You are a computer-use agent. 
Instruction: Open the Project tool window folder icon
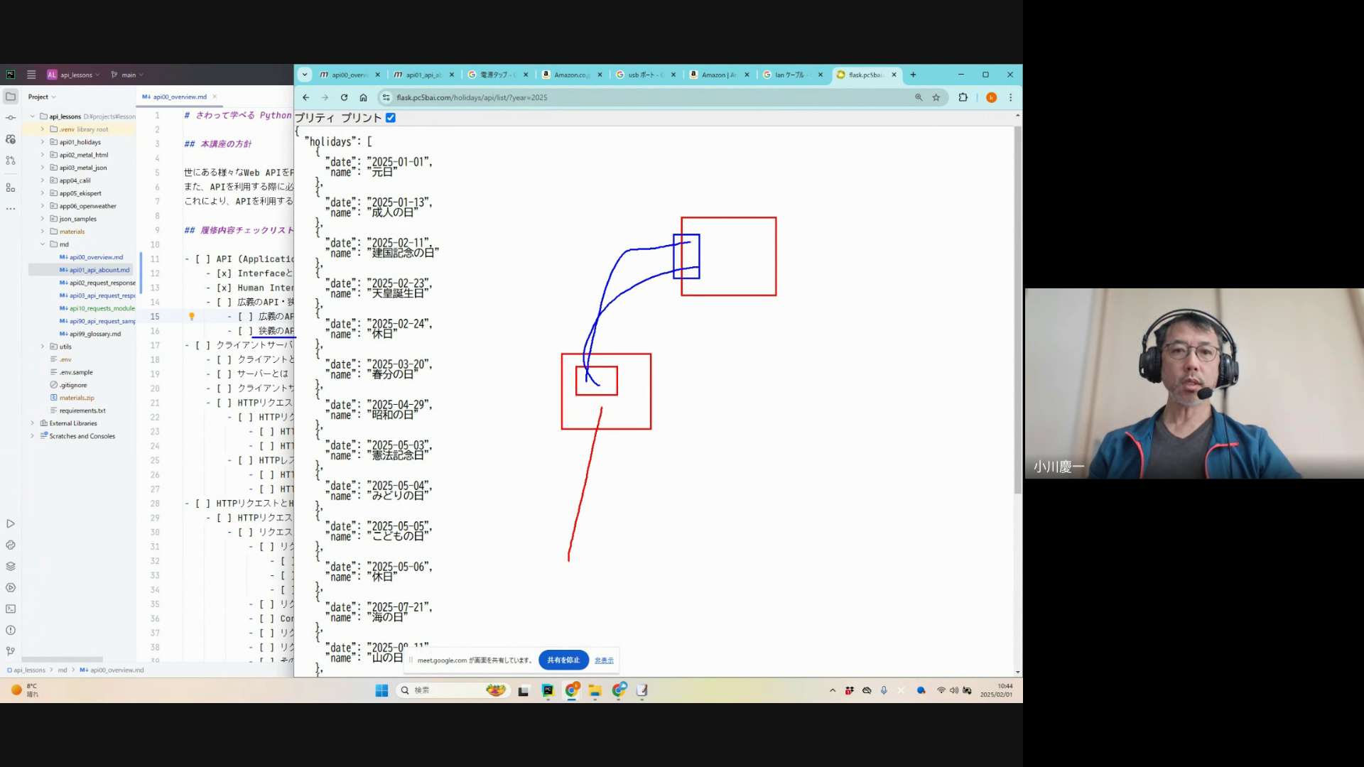click(x=11, y=97)
